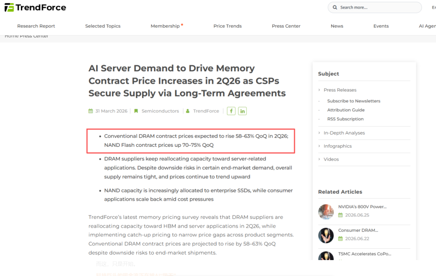436x276 pixels.
Task: Click the Semiconductors category link
Action: click(x=160, y=111)
